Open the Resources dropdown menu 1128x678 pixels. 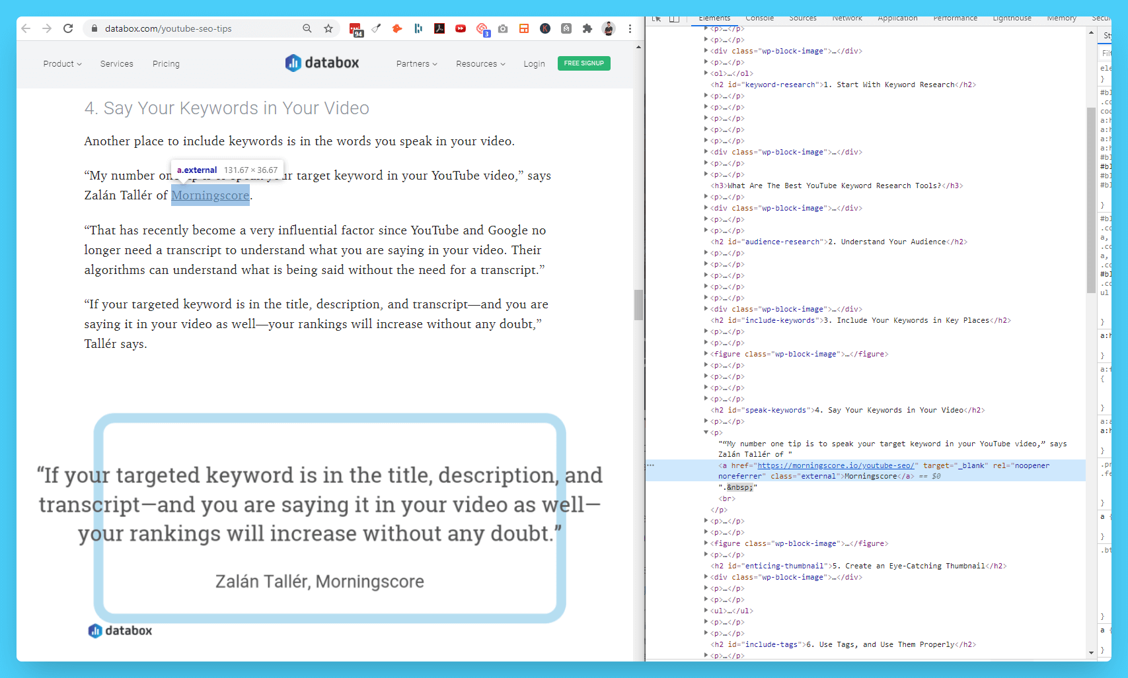480,63
